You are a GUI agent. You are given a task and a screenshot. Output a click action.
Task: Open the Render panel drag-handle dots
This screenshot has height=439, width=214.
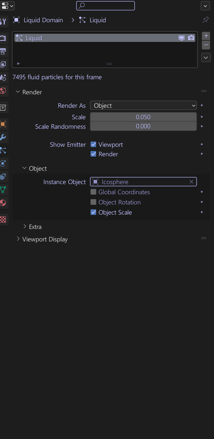[x=204, y=91]
